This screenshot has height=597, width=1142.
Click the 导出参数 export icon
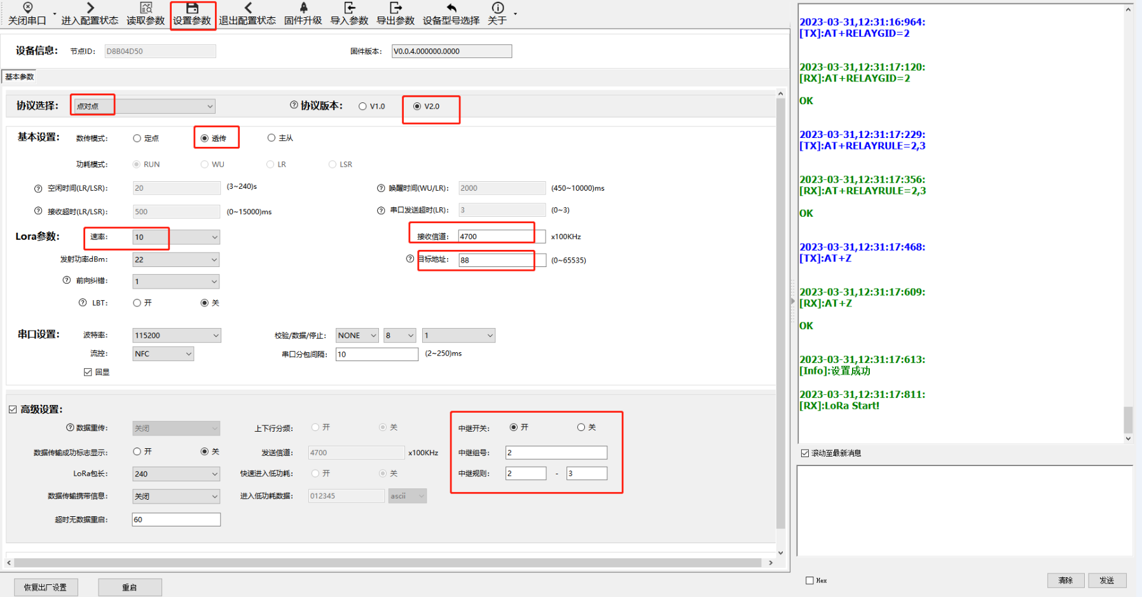pyautogui.click(x=396, y=8)
